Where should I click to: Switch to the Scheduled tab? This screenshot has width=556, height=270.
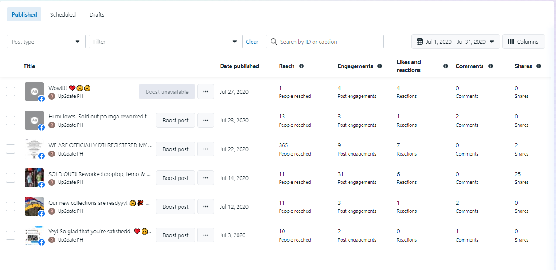coord(63,15)
